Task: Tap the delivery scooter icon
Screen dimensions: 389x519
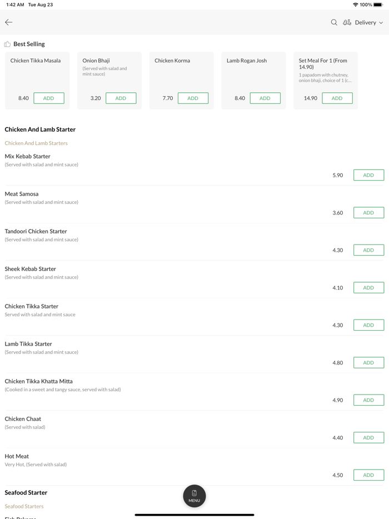Action: 347,22
